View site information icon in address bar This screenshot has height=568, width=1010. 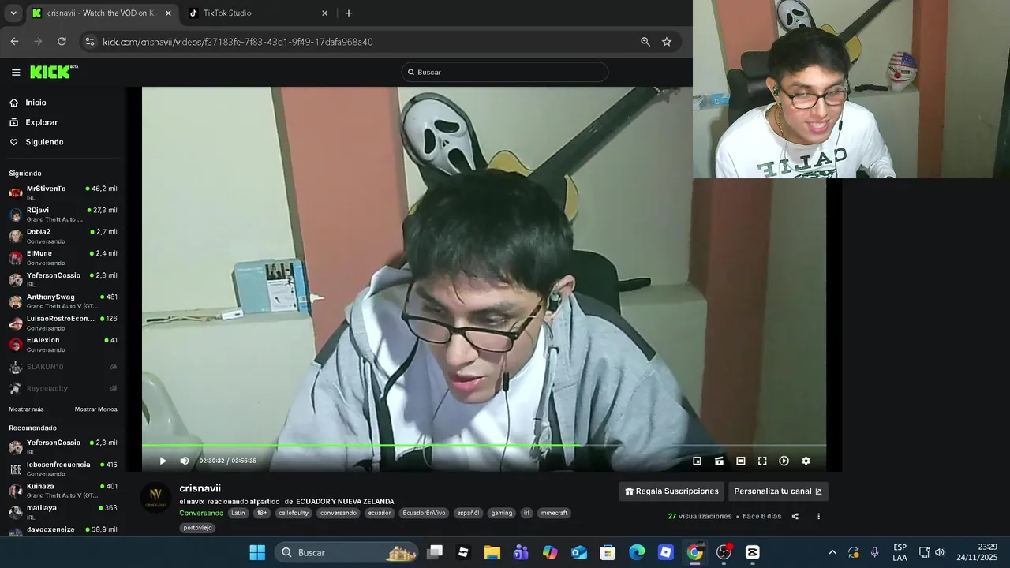[89, 42]
